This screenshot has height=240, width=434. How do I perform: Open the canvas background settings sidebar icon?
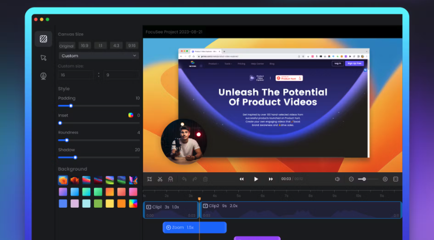tap(44, 39)
